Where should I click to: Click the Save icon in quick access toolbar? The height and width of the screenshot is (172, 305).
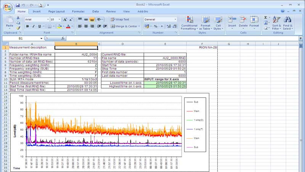coord(18,5)
